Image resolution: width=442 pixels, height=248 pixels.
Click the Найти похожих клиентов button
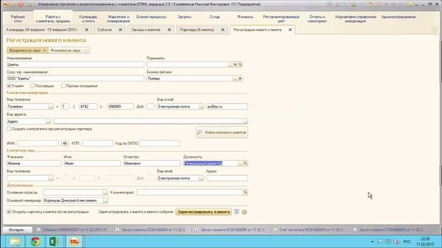222,132
